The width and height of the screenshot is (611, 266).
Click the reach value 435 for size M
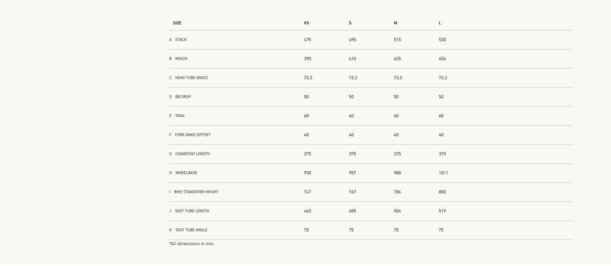tap(397, 59)
